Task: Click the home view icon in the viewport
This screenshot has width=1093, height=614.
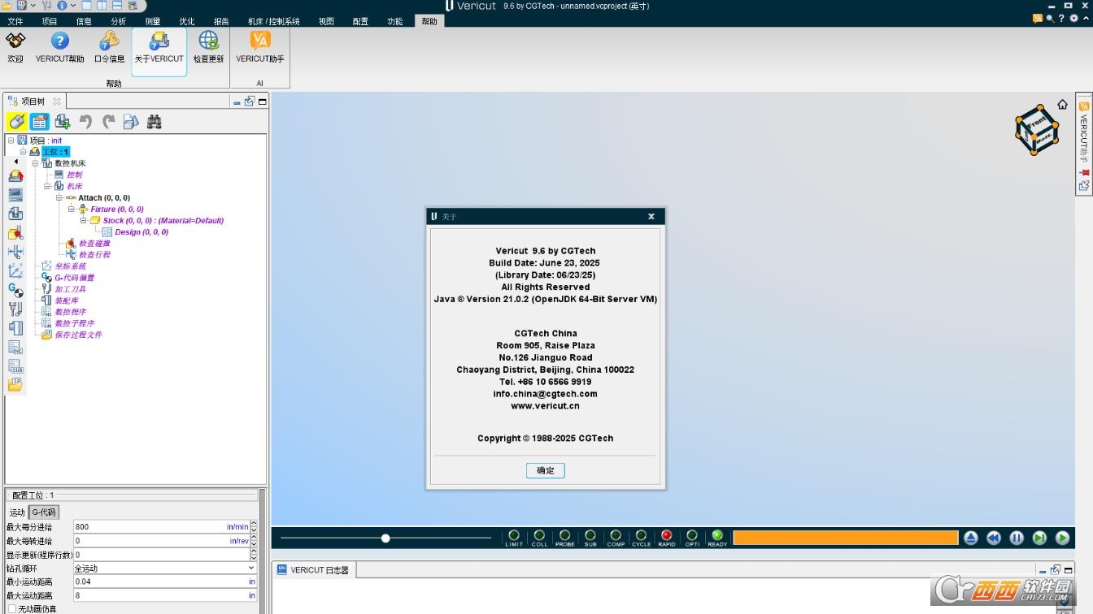Action: (x=1062, y=105)
